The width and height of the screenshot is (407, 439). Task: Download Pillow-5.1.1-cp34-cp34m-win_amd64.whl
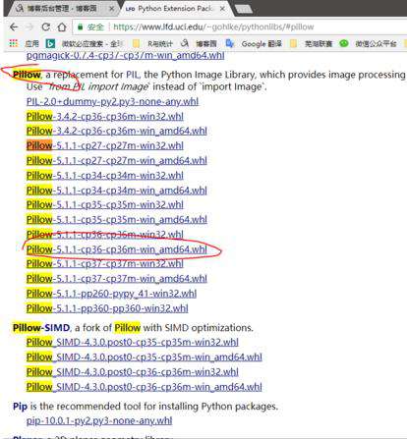point(117,191)
